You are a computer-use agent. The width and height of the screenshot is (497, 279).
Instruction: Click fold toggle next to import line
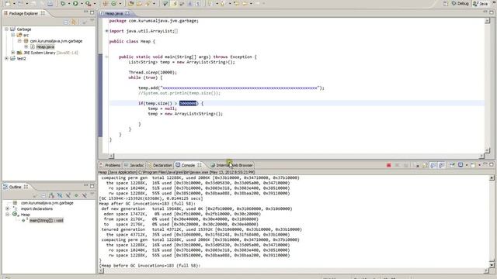[x=106, y=31]
